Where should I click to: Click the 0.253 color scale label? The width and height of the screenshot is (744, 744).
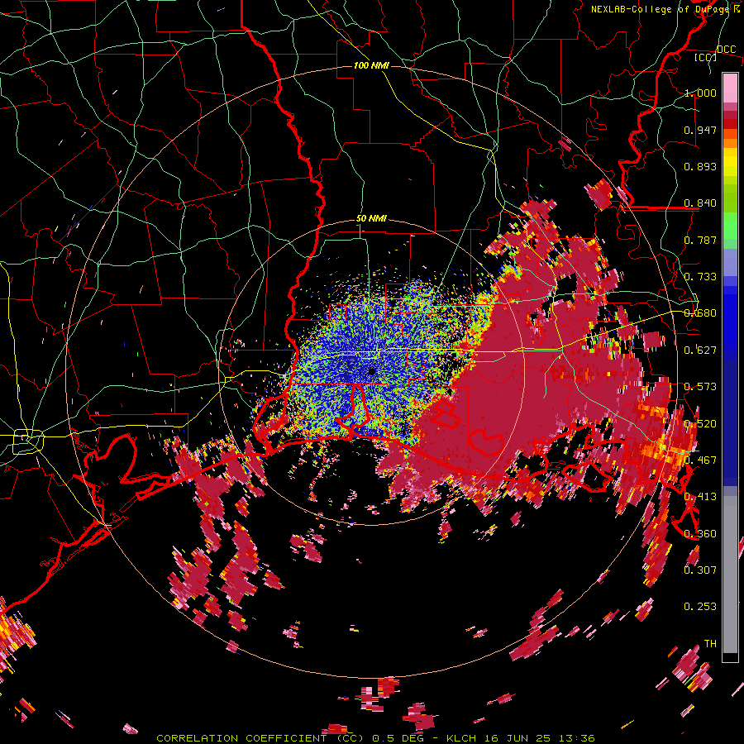[700, 607]
